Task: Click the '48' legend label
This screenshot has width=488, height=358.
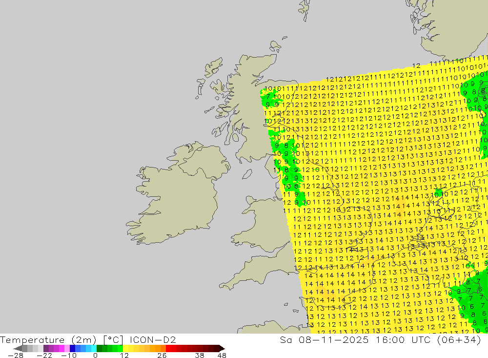Action: coord(222,356)
